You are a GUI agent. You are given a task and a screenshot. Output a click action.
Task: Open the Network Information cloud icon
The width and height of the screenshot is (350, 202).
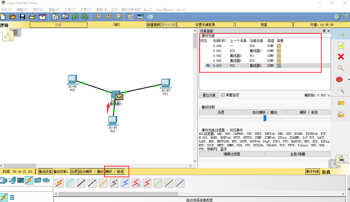(150, 16)
